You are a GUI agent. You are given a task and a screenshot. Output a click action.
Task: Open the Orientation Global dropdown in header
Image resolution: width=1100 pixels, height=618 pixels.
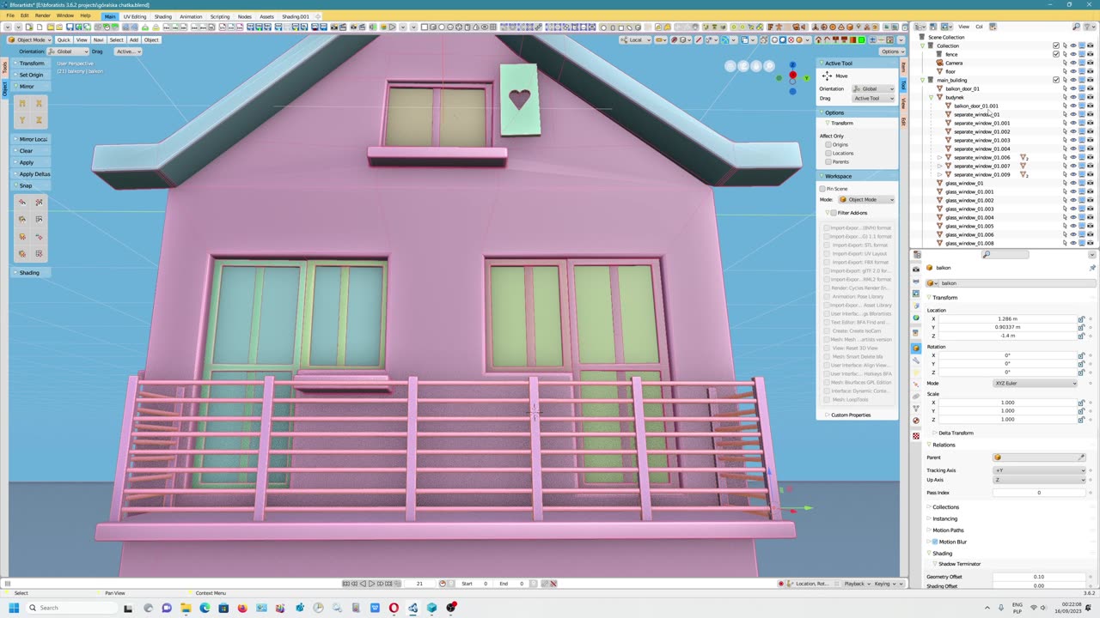tap(68, 51)
